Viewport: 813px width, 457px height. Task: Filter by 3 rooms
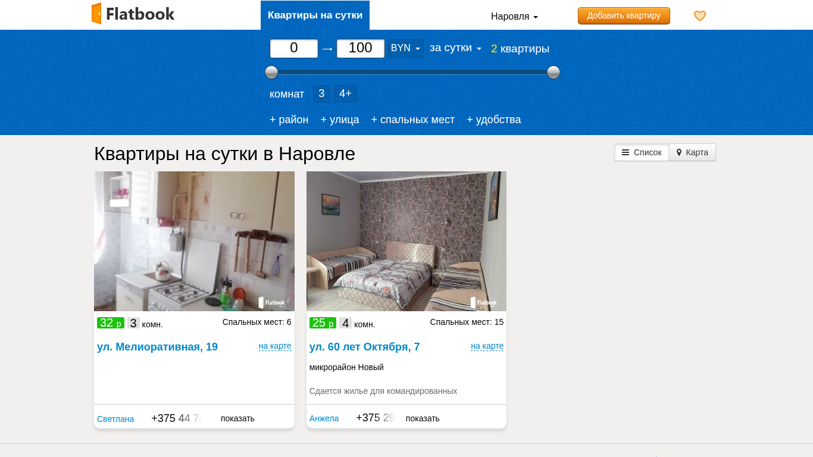pyautogui.click(x=321, y=93)
